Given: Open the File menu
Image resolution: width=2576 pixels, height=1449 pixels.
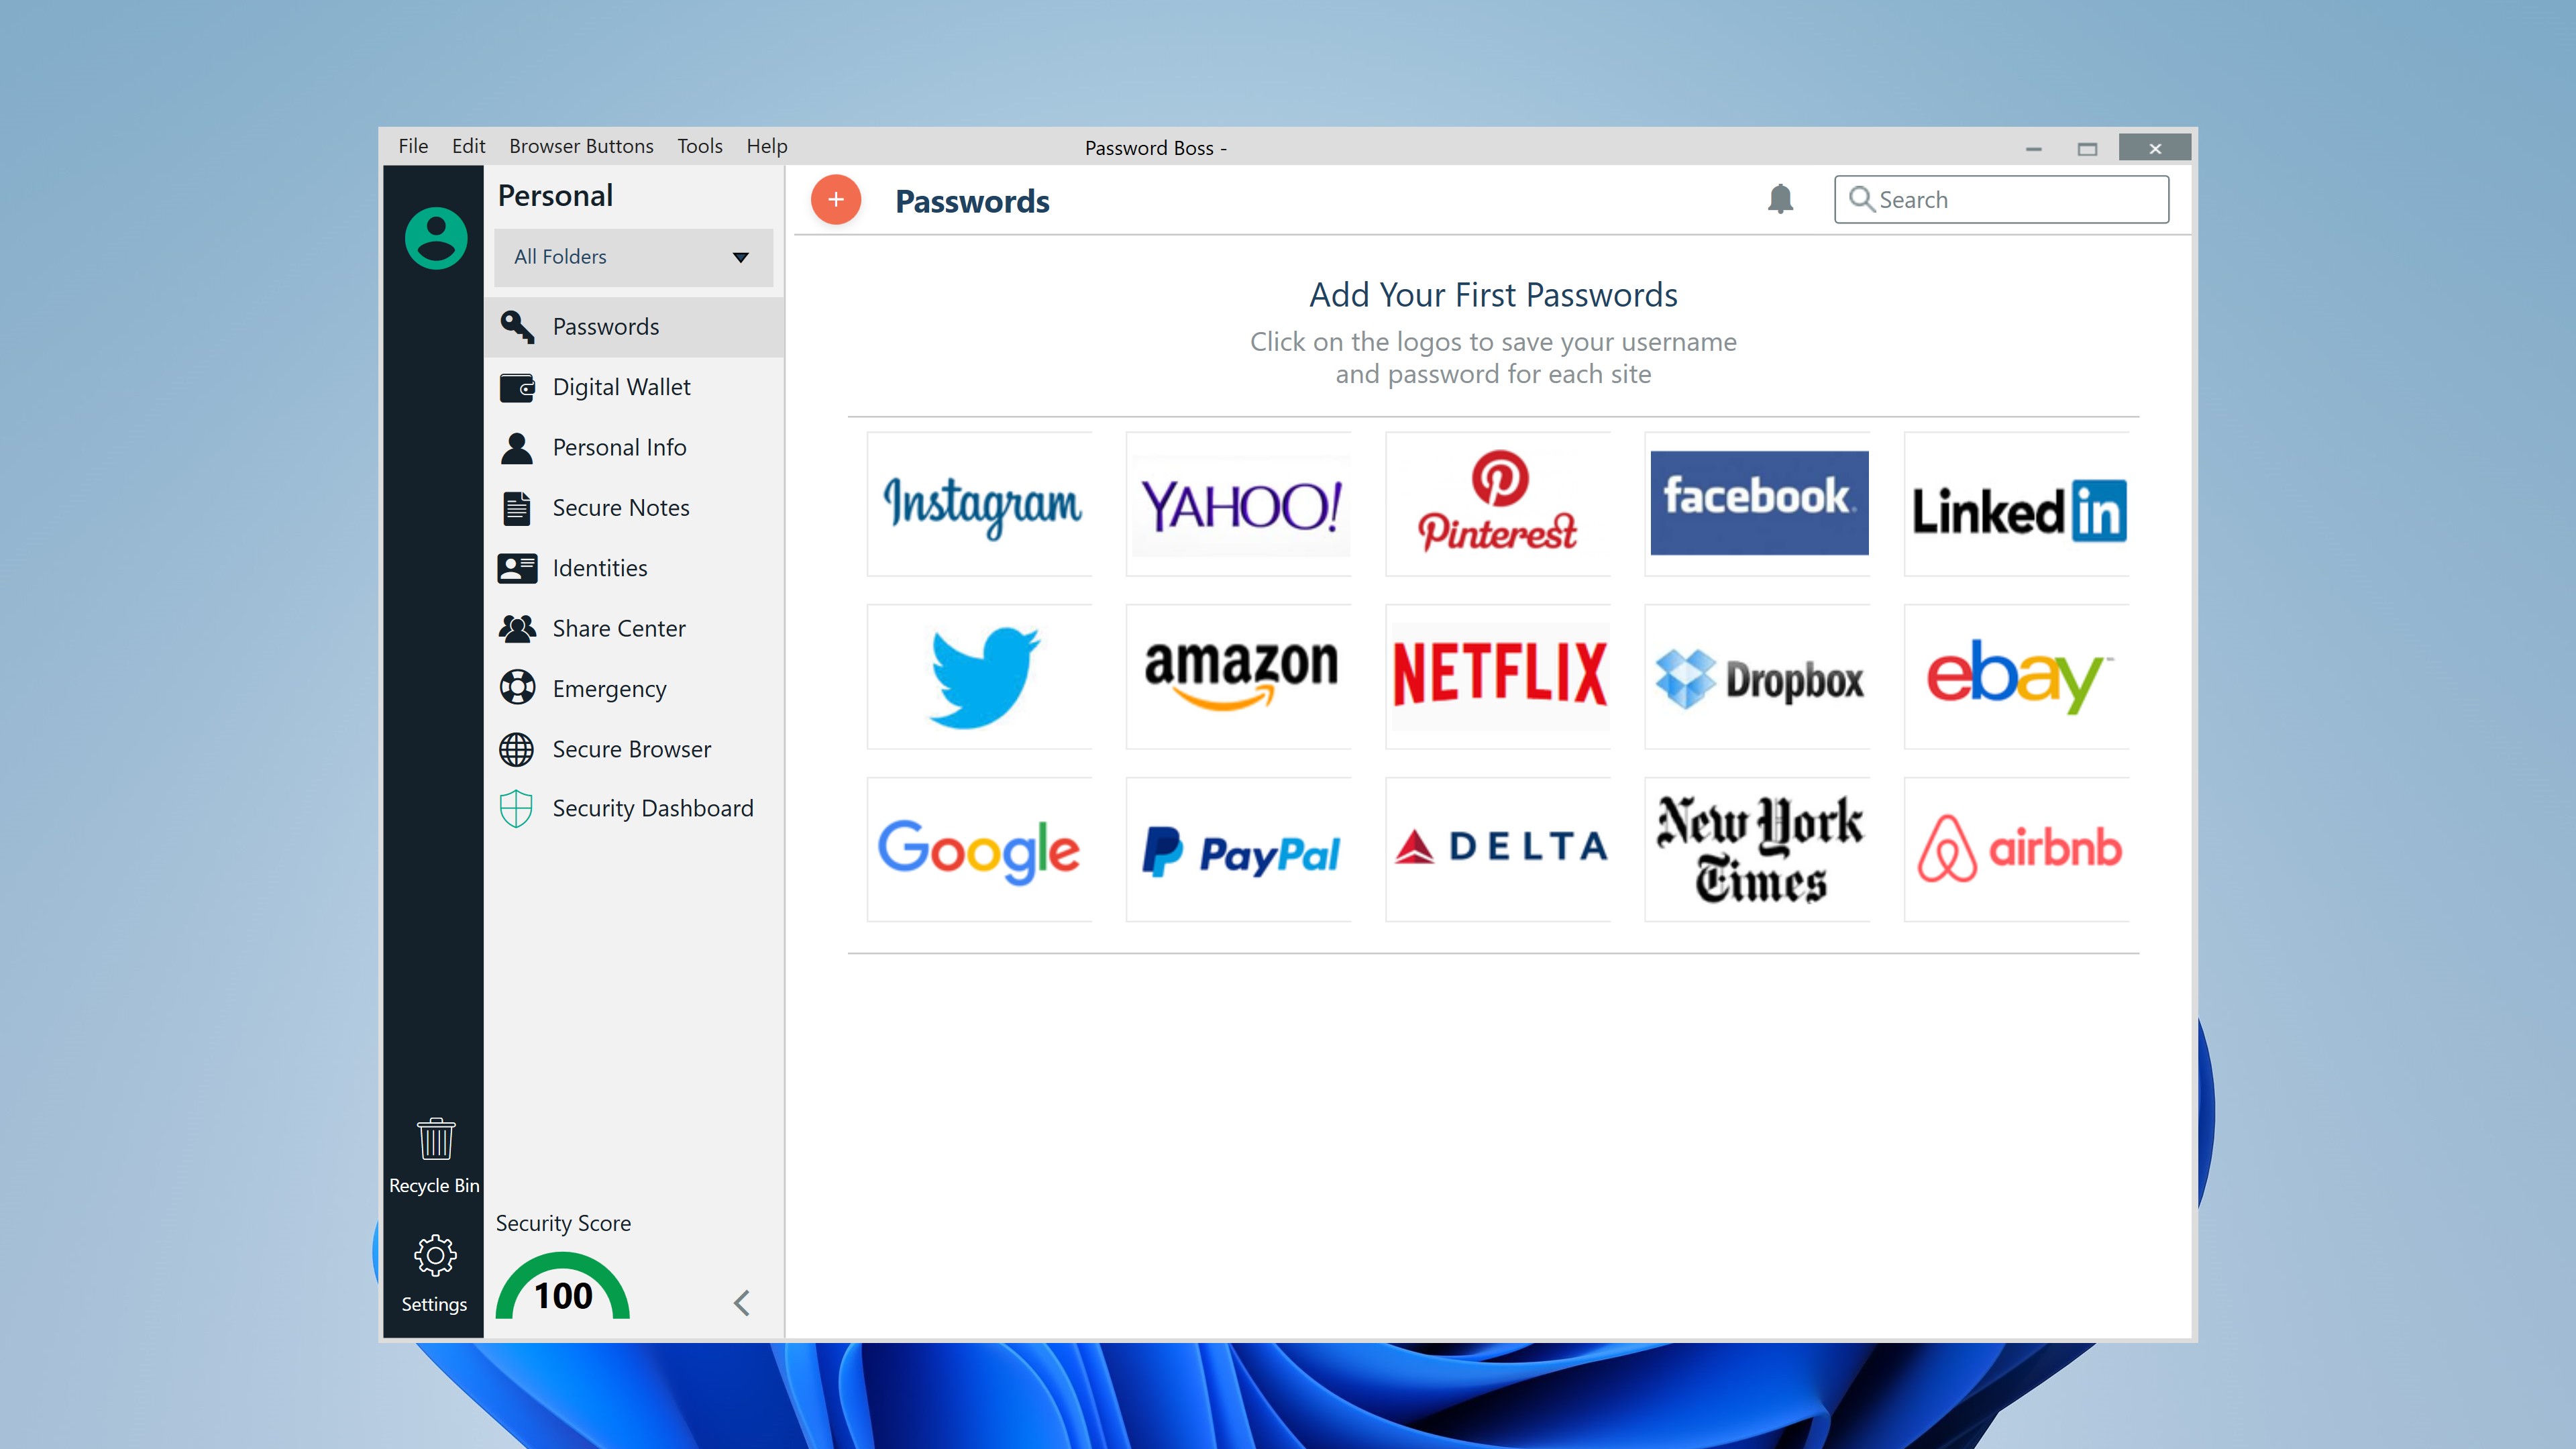Looking at the screenshot, I should click(x=413, y=146).
